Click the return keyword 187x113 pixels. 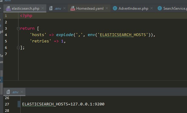[27, 28]
